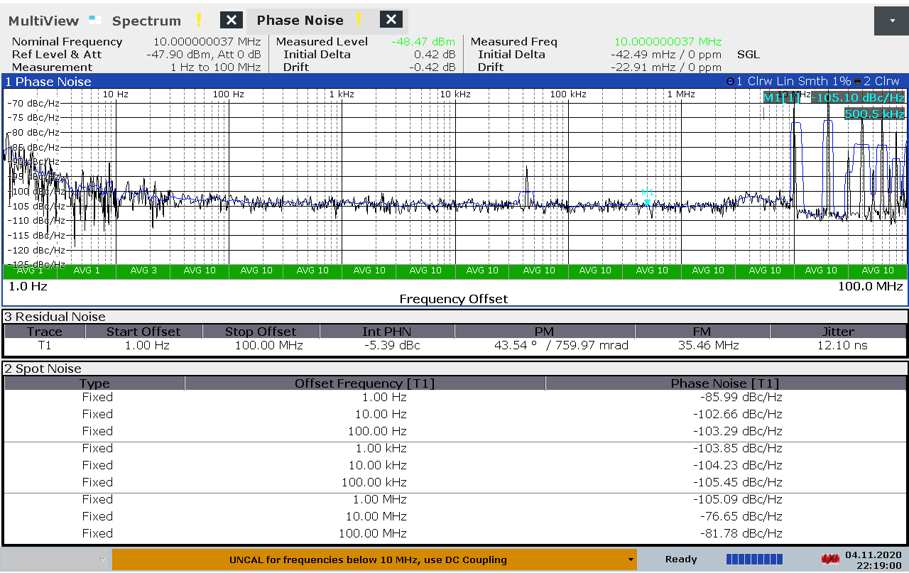Image resolution: width=909 pixels, height=573 pixels.
Task: Click the spot noise value -102.66 dBc/Hz
Action: tap(738, 414)
